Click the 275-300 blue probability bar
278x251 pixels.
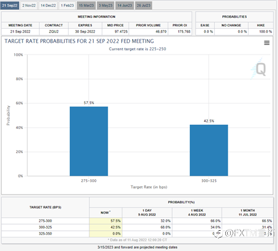click(x=89, y=141)
